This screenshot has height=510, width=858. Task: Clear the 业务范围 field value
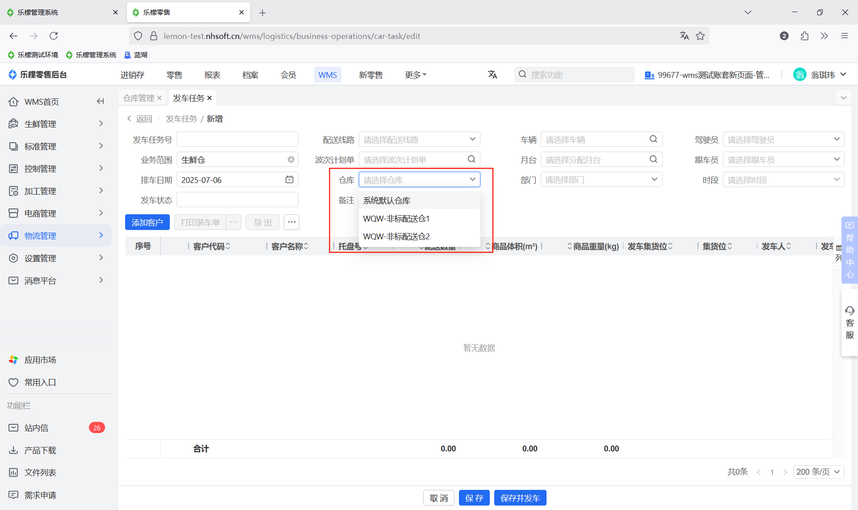(291, 160)
